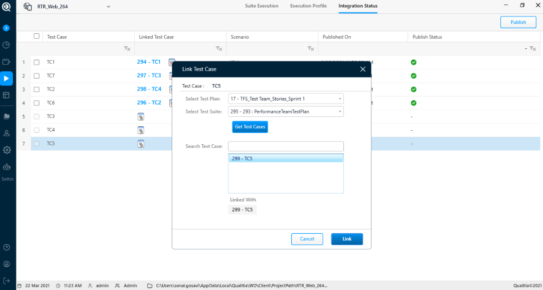
Task: Click the Search Test Case input field
Action: tap(286, 146)
